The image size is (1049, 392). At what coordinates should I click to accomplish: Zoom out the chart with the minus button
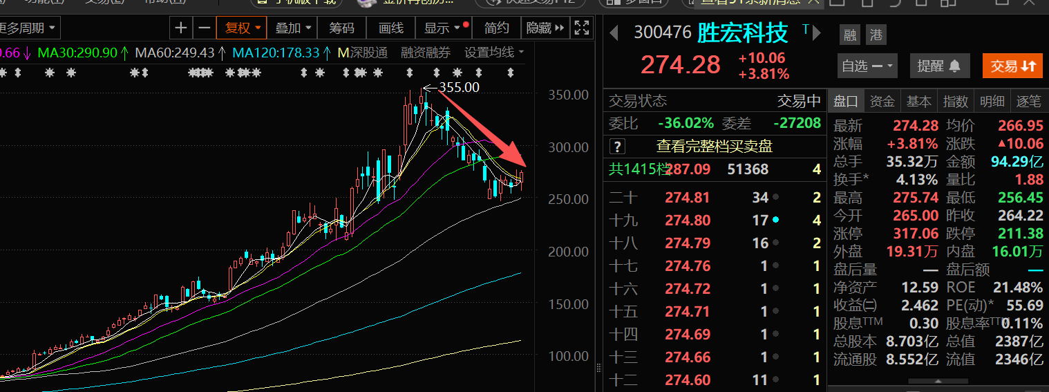[x=204, y=28]
